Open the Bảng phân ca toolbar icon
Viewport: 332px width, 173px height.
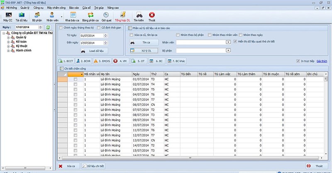click(x=90, y=17)
